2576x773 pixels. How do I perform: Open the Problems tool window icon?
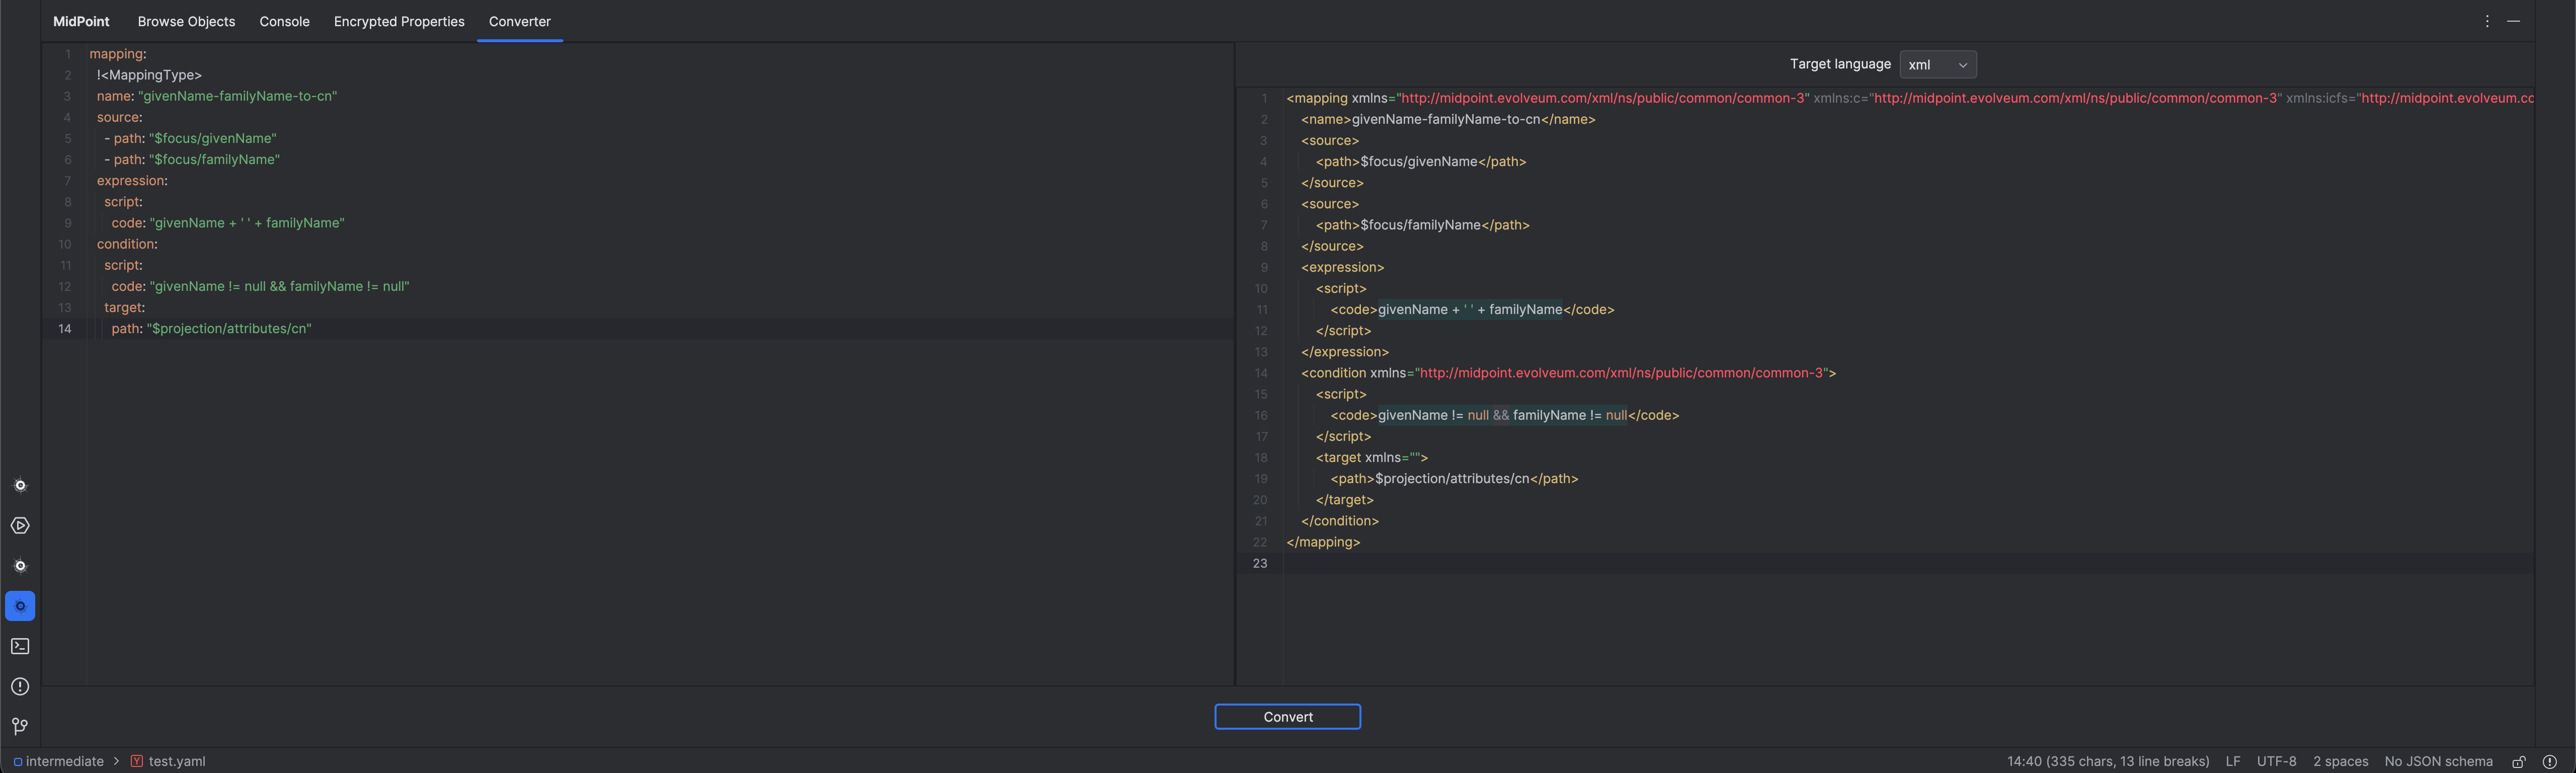[x=20, y=686]
